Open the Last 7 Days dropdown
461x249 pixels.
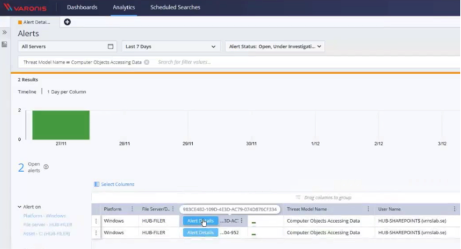pos(171,46)
